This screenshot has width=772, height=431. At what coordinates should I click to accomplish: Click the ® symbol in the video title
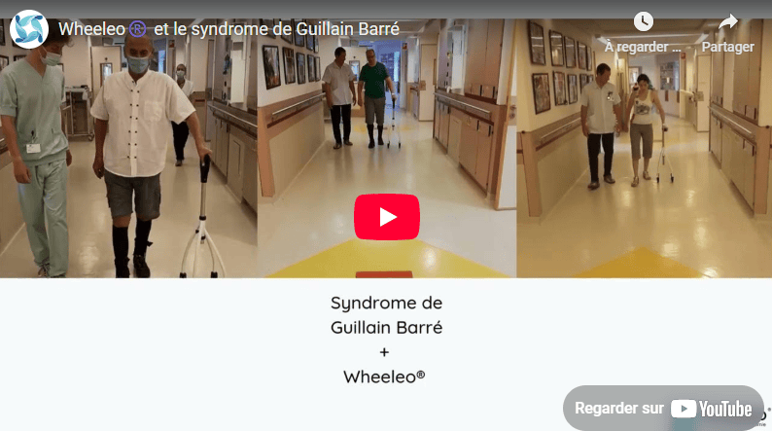(x=137, y=29)
